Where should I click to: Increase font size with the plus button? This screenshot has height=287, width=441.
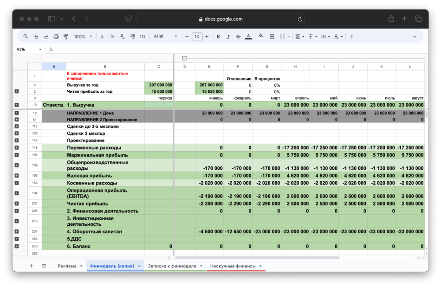pos(207,37)
